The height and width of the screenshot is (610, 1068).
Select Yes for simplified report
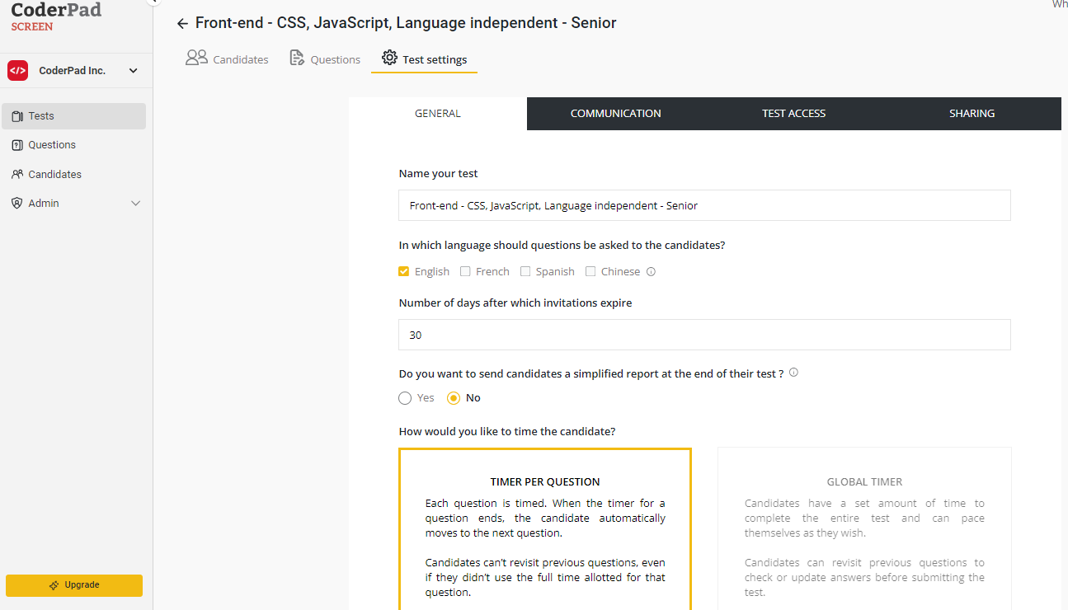click(405, 398)
